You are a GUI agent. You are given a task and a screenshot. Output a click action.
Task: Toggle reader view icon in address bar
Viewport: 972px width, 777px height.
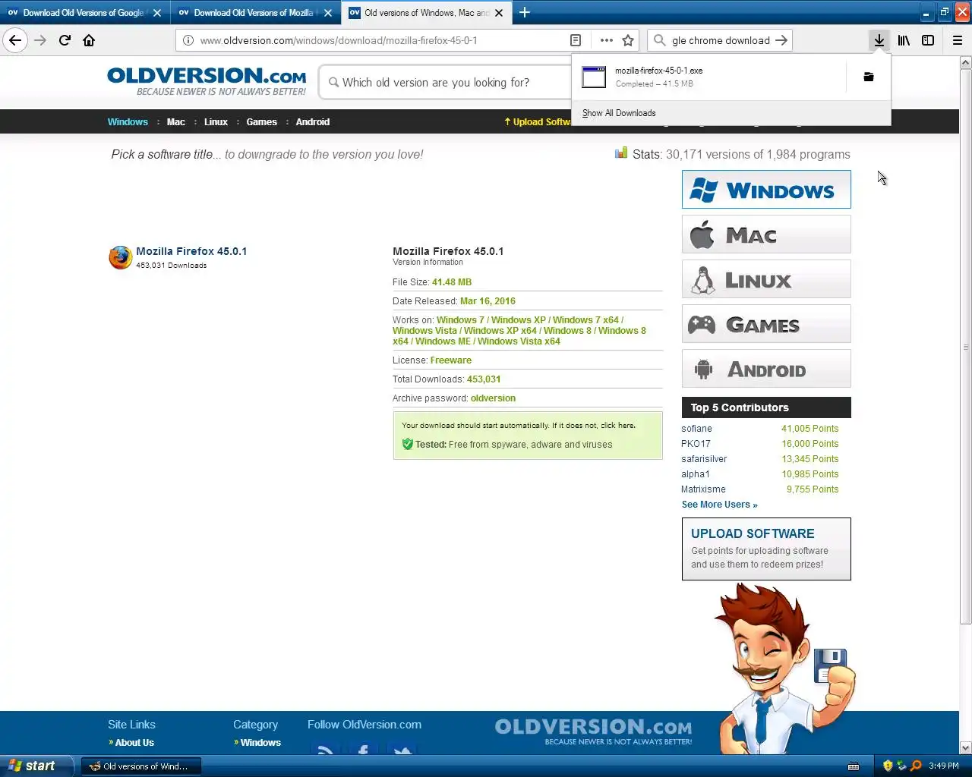576,40
